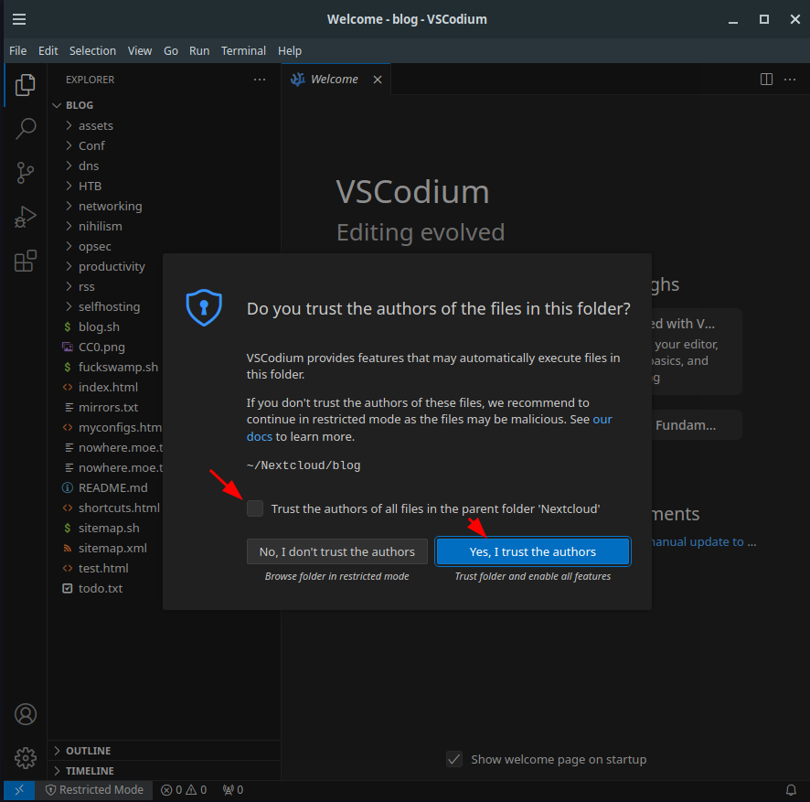Click the dollar icon beside sitemap.sh
The width and height of the screenshot is (810, 802).
(x=68, y=529)
